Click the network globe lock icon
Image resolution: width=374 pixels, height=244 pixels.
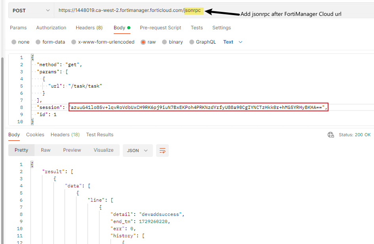330,135
